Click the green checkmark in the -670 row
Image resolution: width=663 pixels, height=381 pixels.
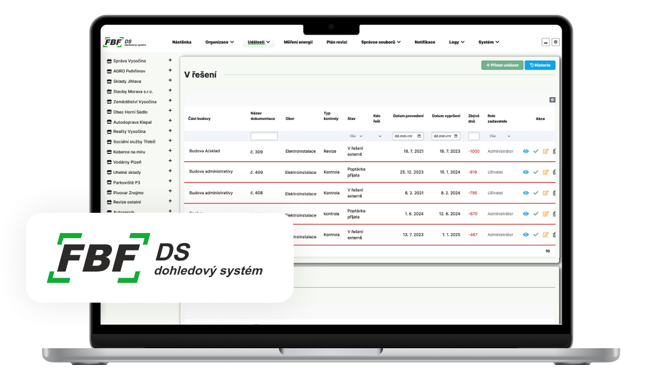coord(536,214)
